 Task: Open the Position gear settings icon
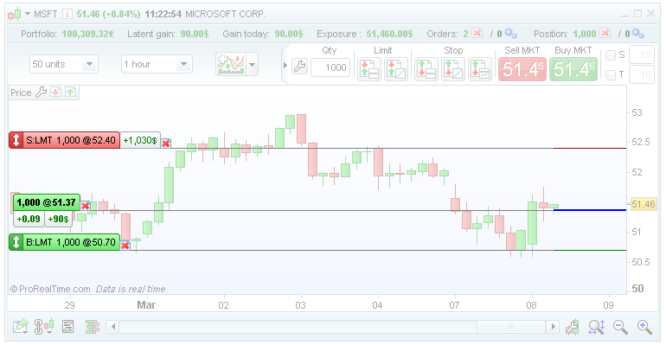(637, 33)
